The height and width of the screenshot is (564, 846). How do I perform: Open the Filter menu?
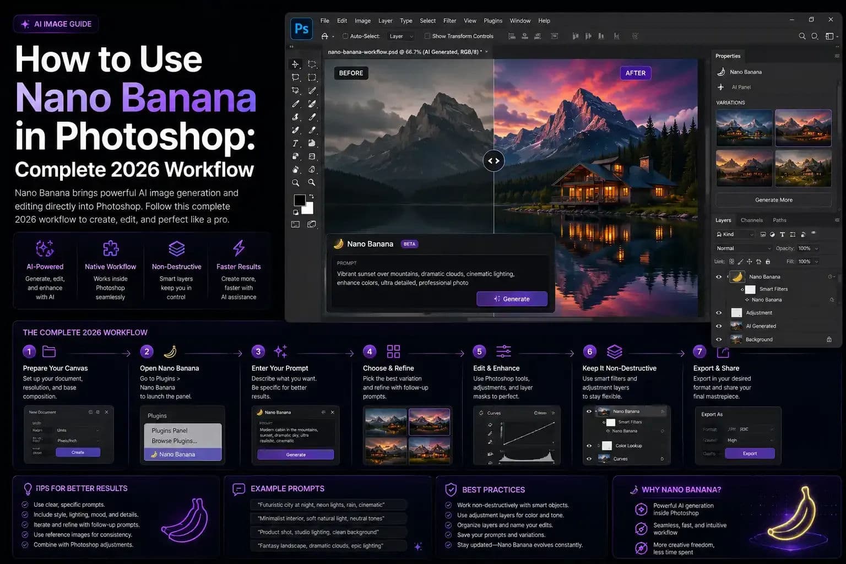tap(450, 21)
